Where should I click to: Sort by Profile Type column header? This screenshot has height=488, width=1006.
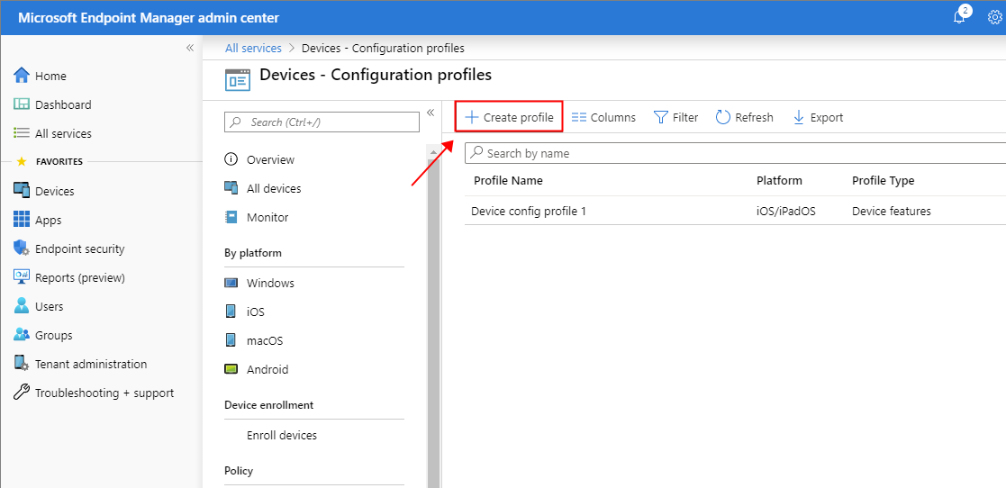(883, 181)
